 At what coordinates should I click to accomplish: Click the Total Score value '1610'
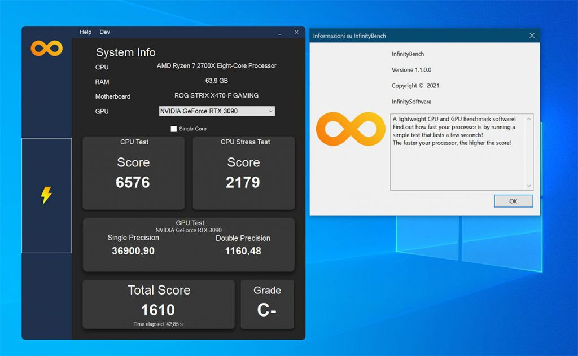point(158,310)
